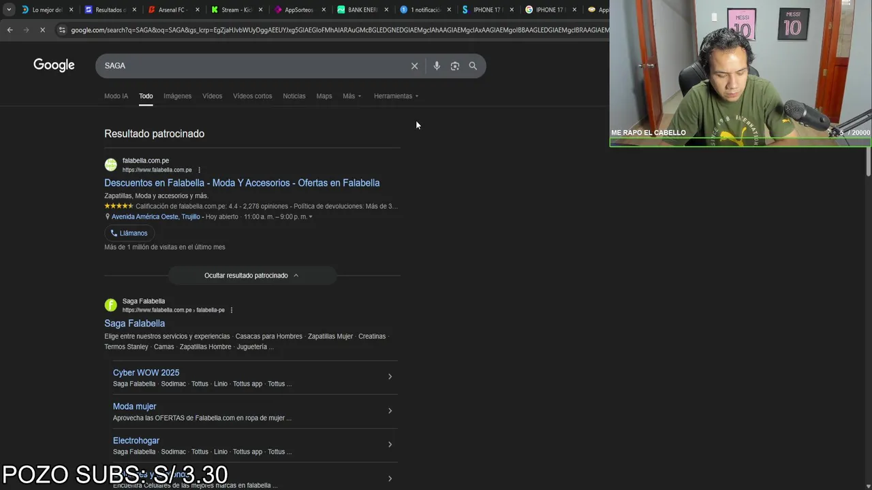Image resolution: width=872 pixels, height=490 pixels.
Task: Select the 'Todo' results tab
Action: click(146, 96)
